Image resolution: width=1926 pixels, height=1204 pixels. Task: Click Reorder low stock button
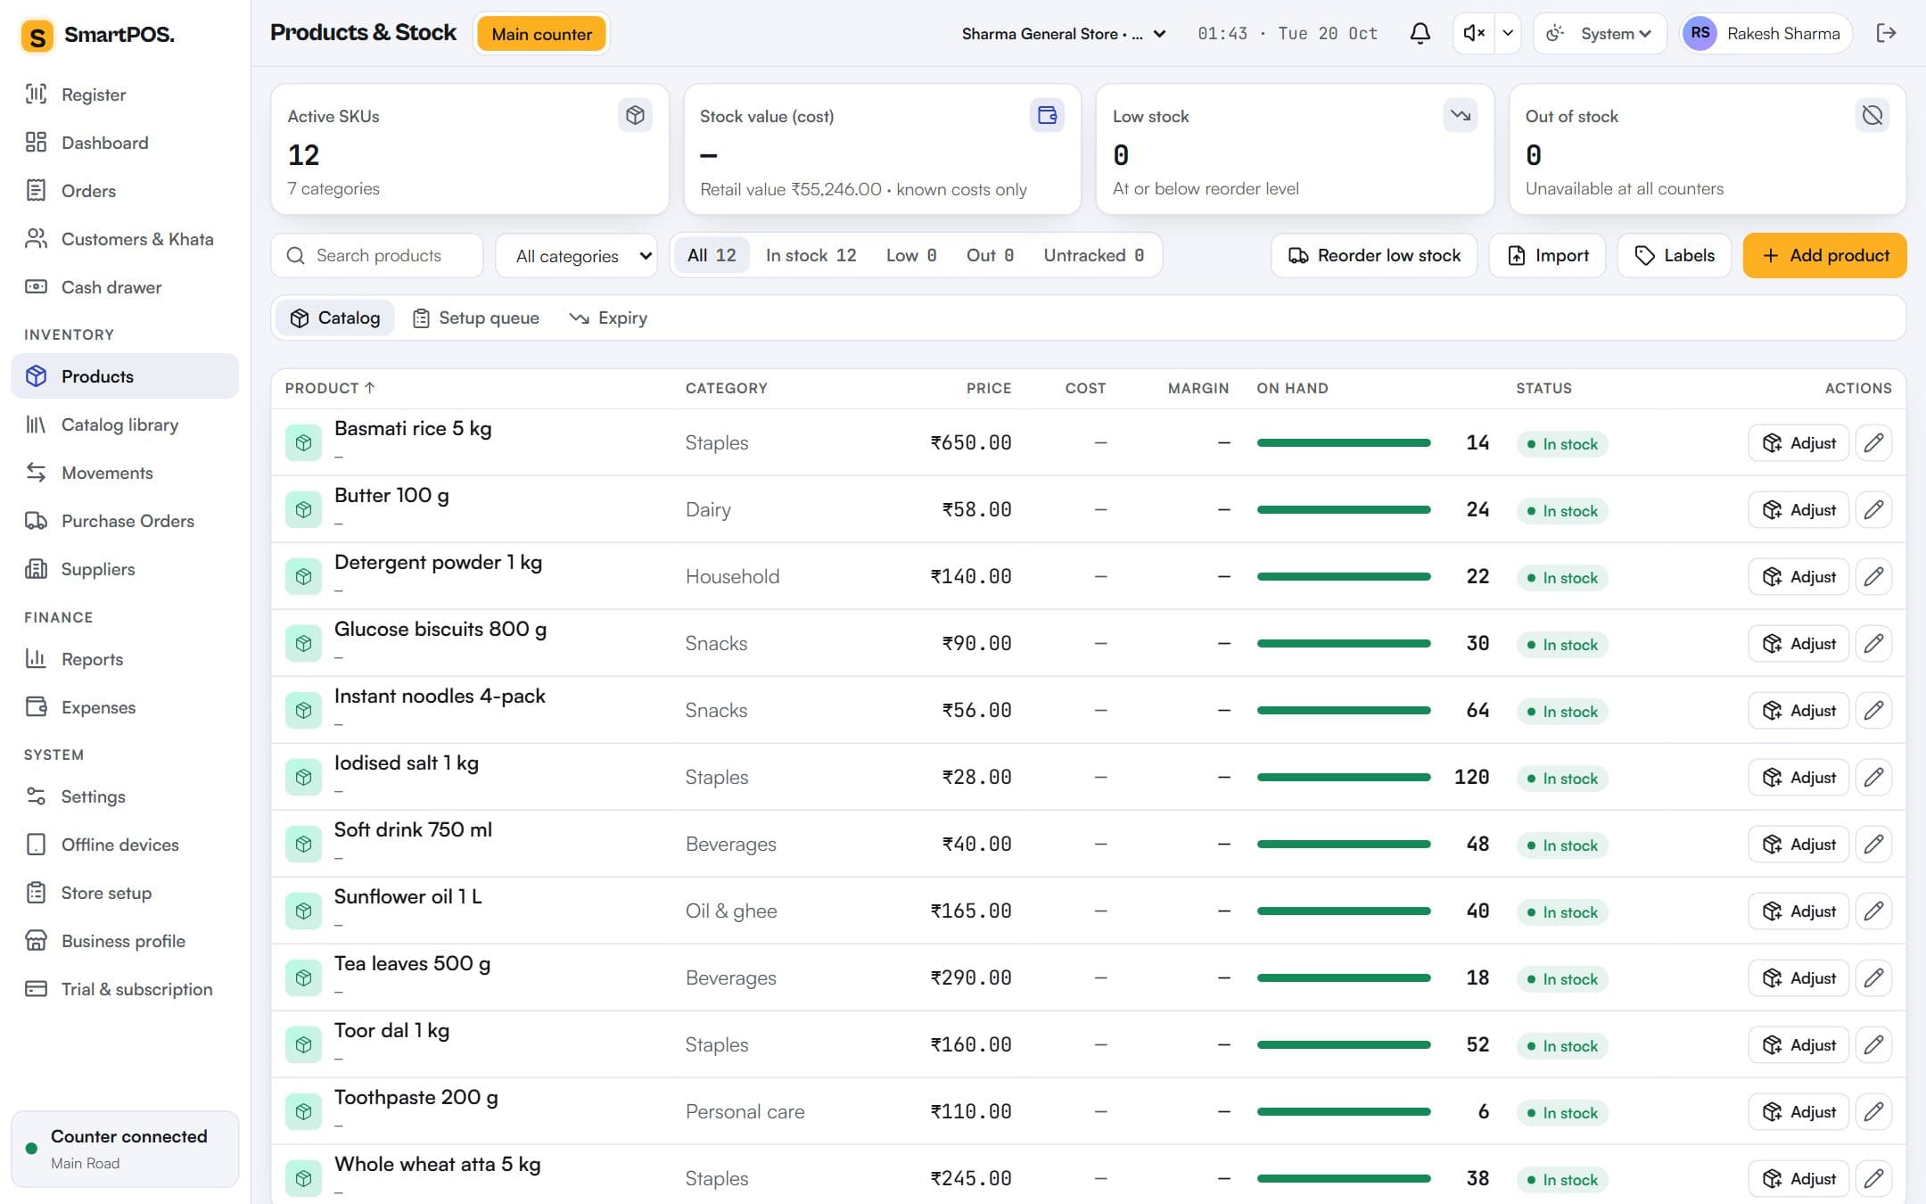(1374, 256)
